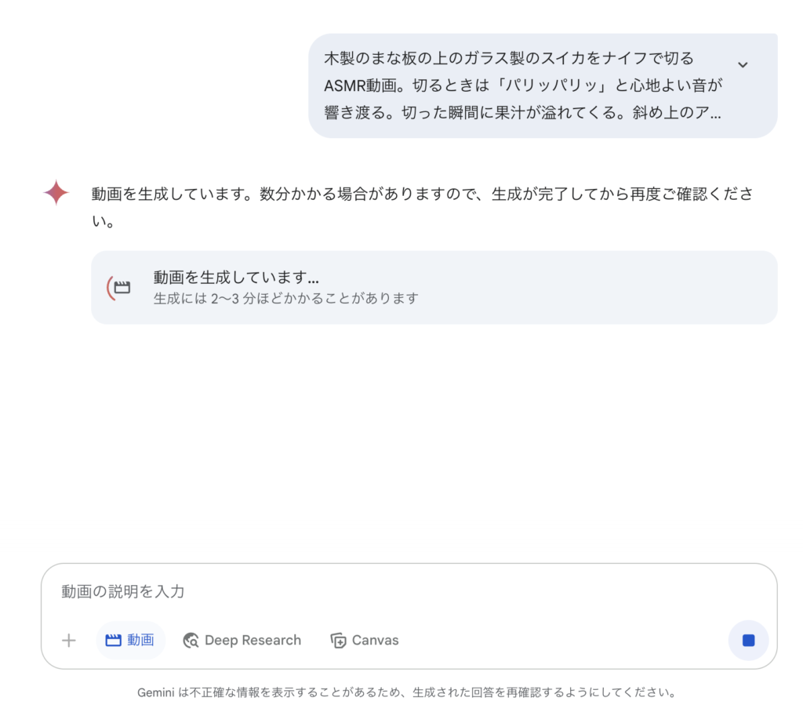Screen dimensions: 803x701
Task: Click prompt line starting with ASMR動画
Action: (x=523, y=85)
